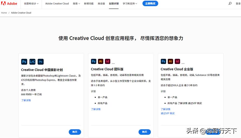241x138 pixels.
Task: Click Photoshop icon in 中国摄影计划 card
Action: pyautogui.click(x=24, y=62)
